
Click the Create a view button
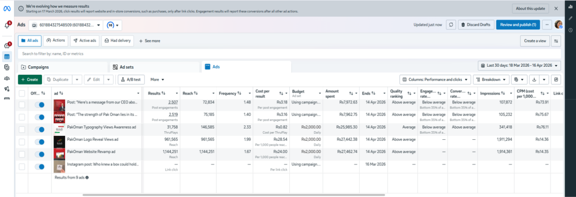pyautogui.click(x=535, y=41)
